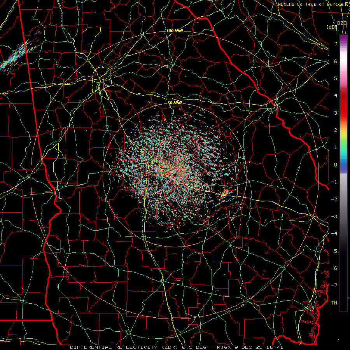Viewport: 350px width, 350px height.
Task: Click the "50 NMI" range ring label
Action: pos(175,103)
